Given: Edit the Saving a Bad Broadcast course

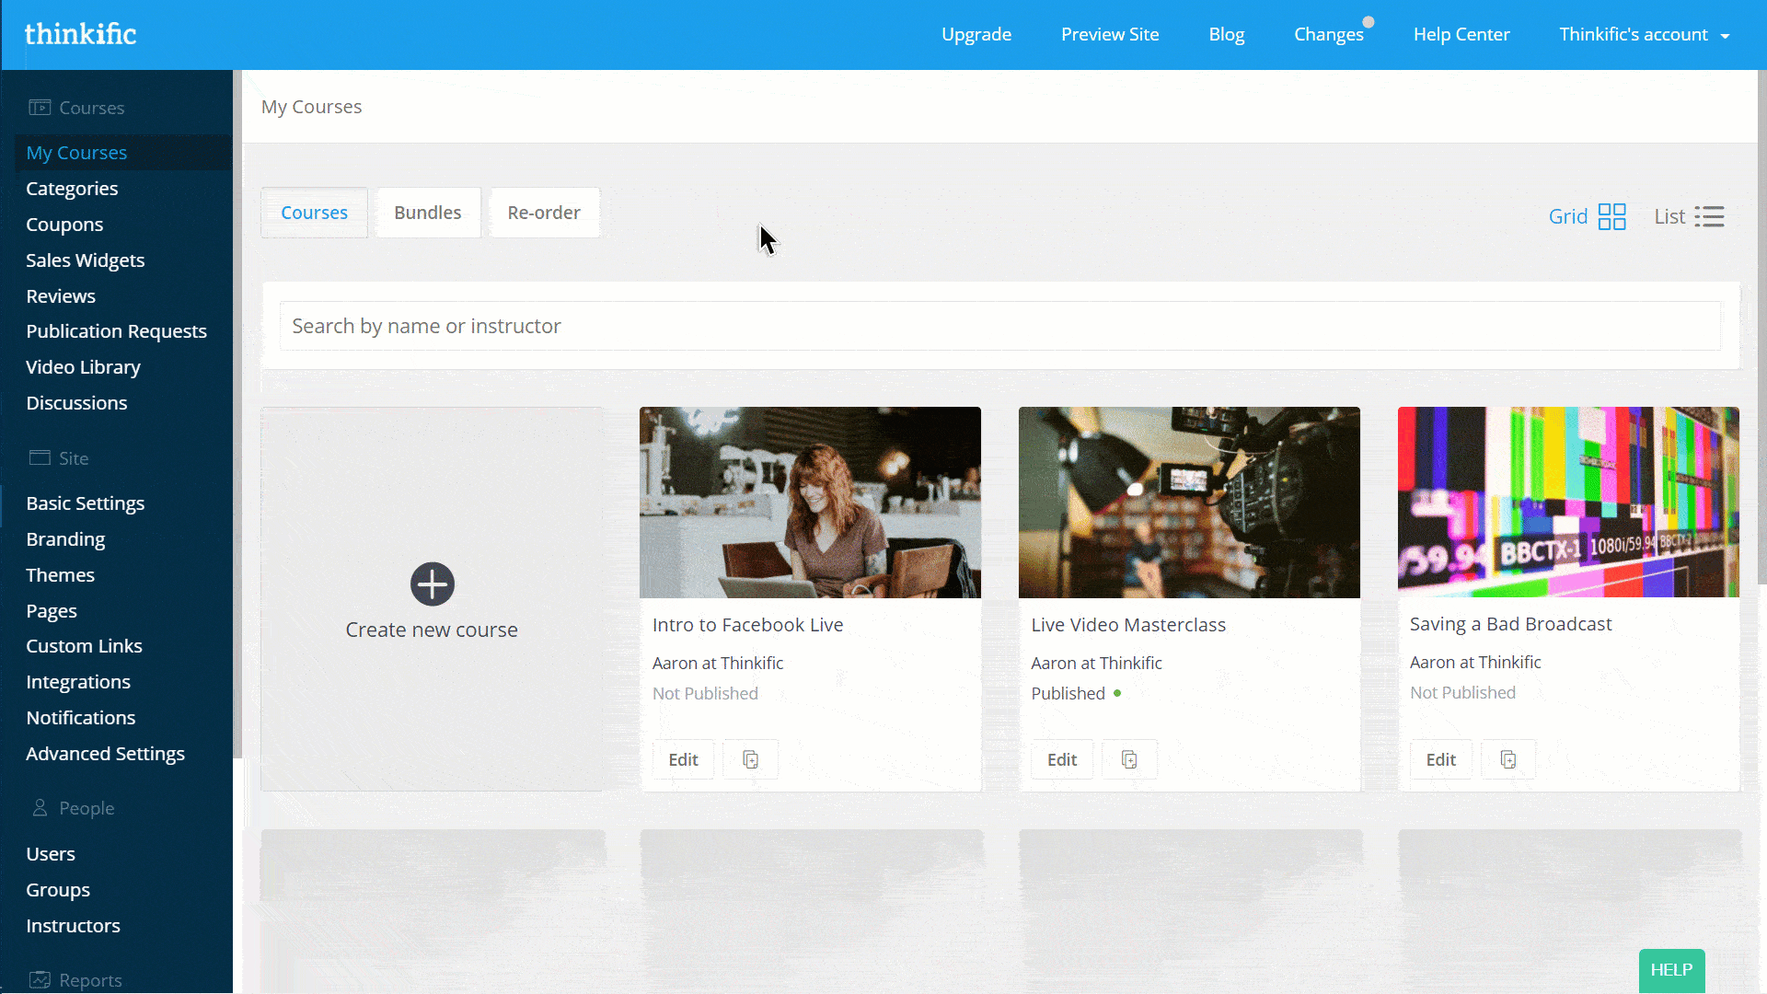Looking at the screenshot, I should pyautogui.click(x=1440, y=759).
